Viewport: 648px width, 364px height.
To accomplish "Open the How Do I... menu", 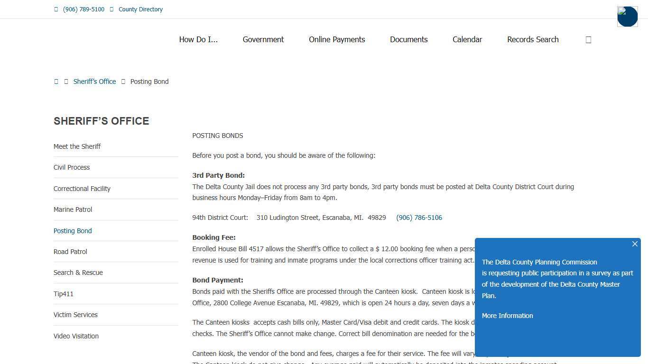I will [x=198, y=40].
